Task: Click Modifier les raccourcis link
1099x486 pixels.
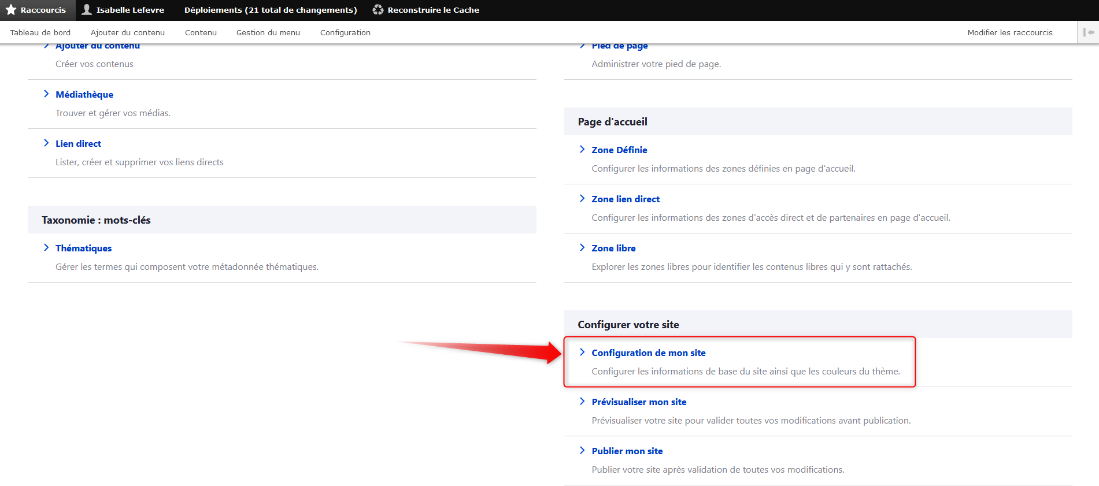Action: point(1009,32)
